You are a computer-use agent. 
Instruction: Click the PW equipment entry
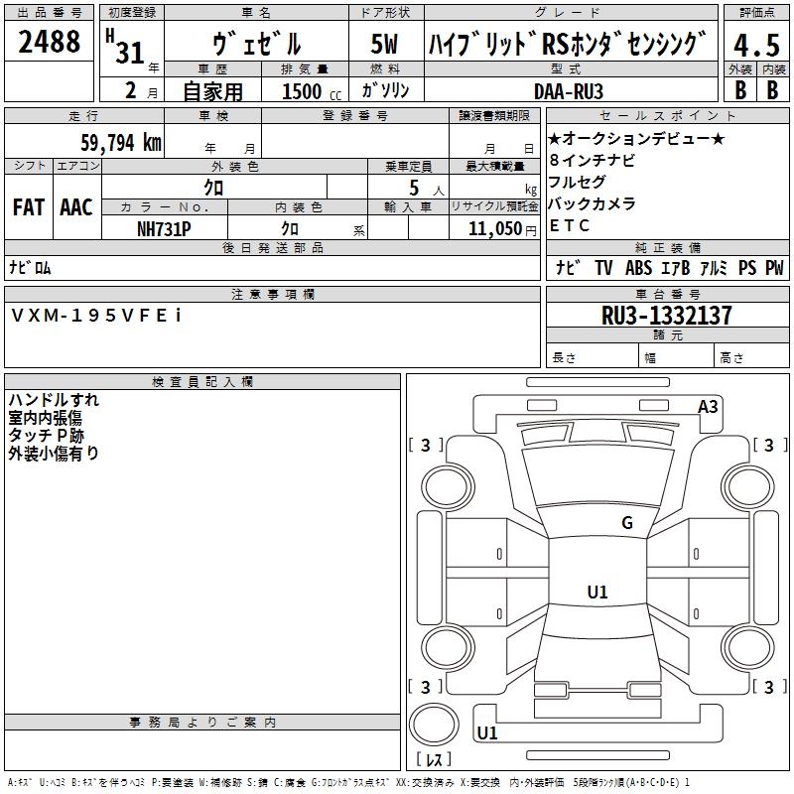[774, 267]
